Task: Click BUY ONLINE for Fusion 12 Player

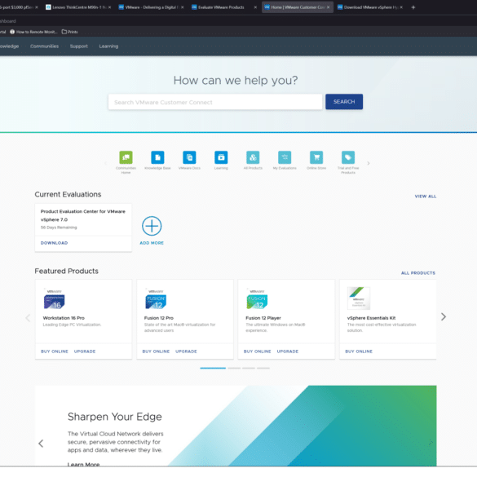Action: (x=258, y=351)
